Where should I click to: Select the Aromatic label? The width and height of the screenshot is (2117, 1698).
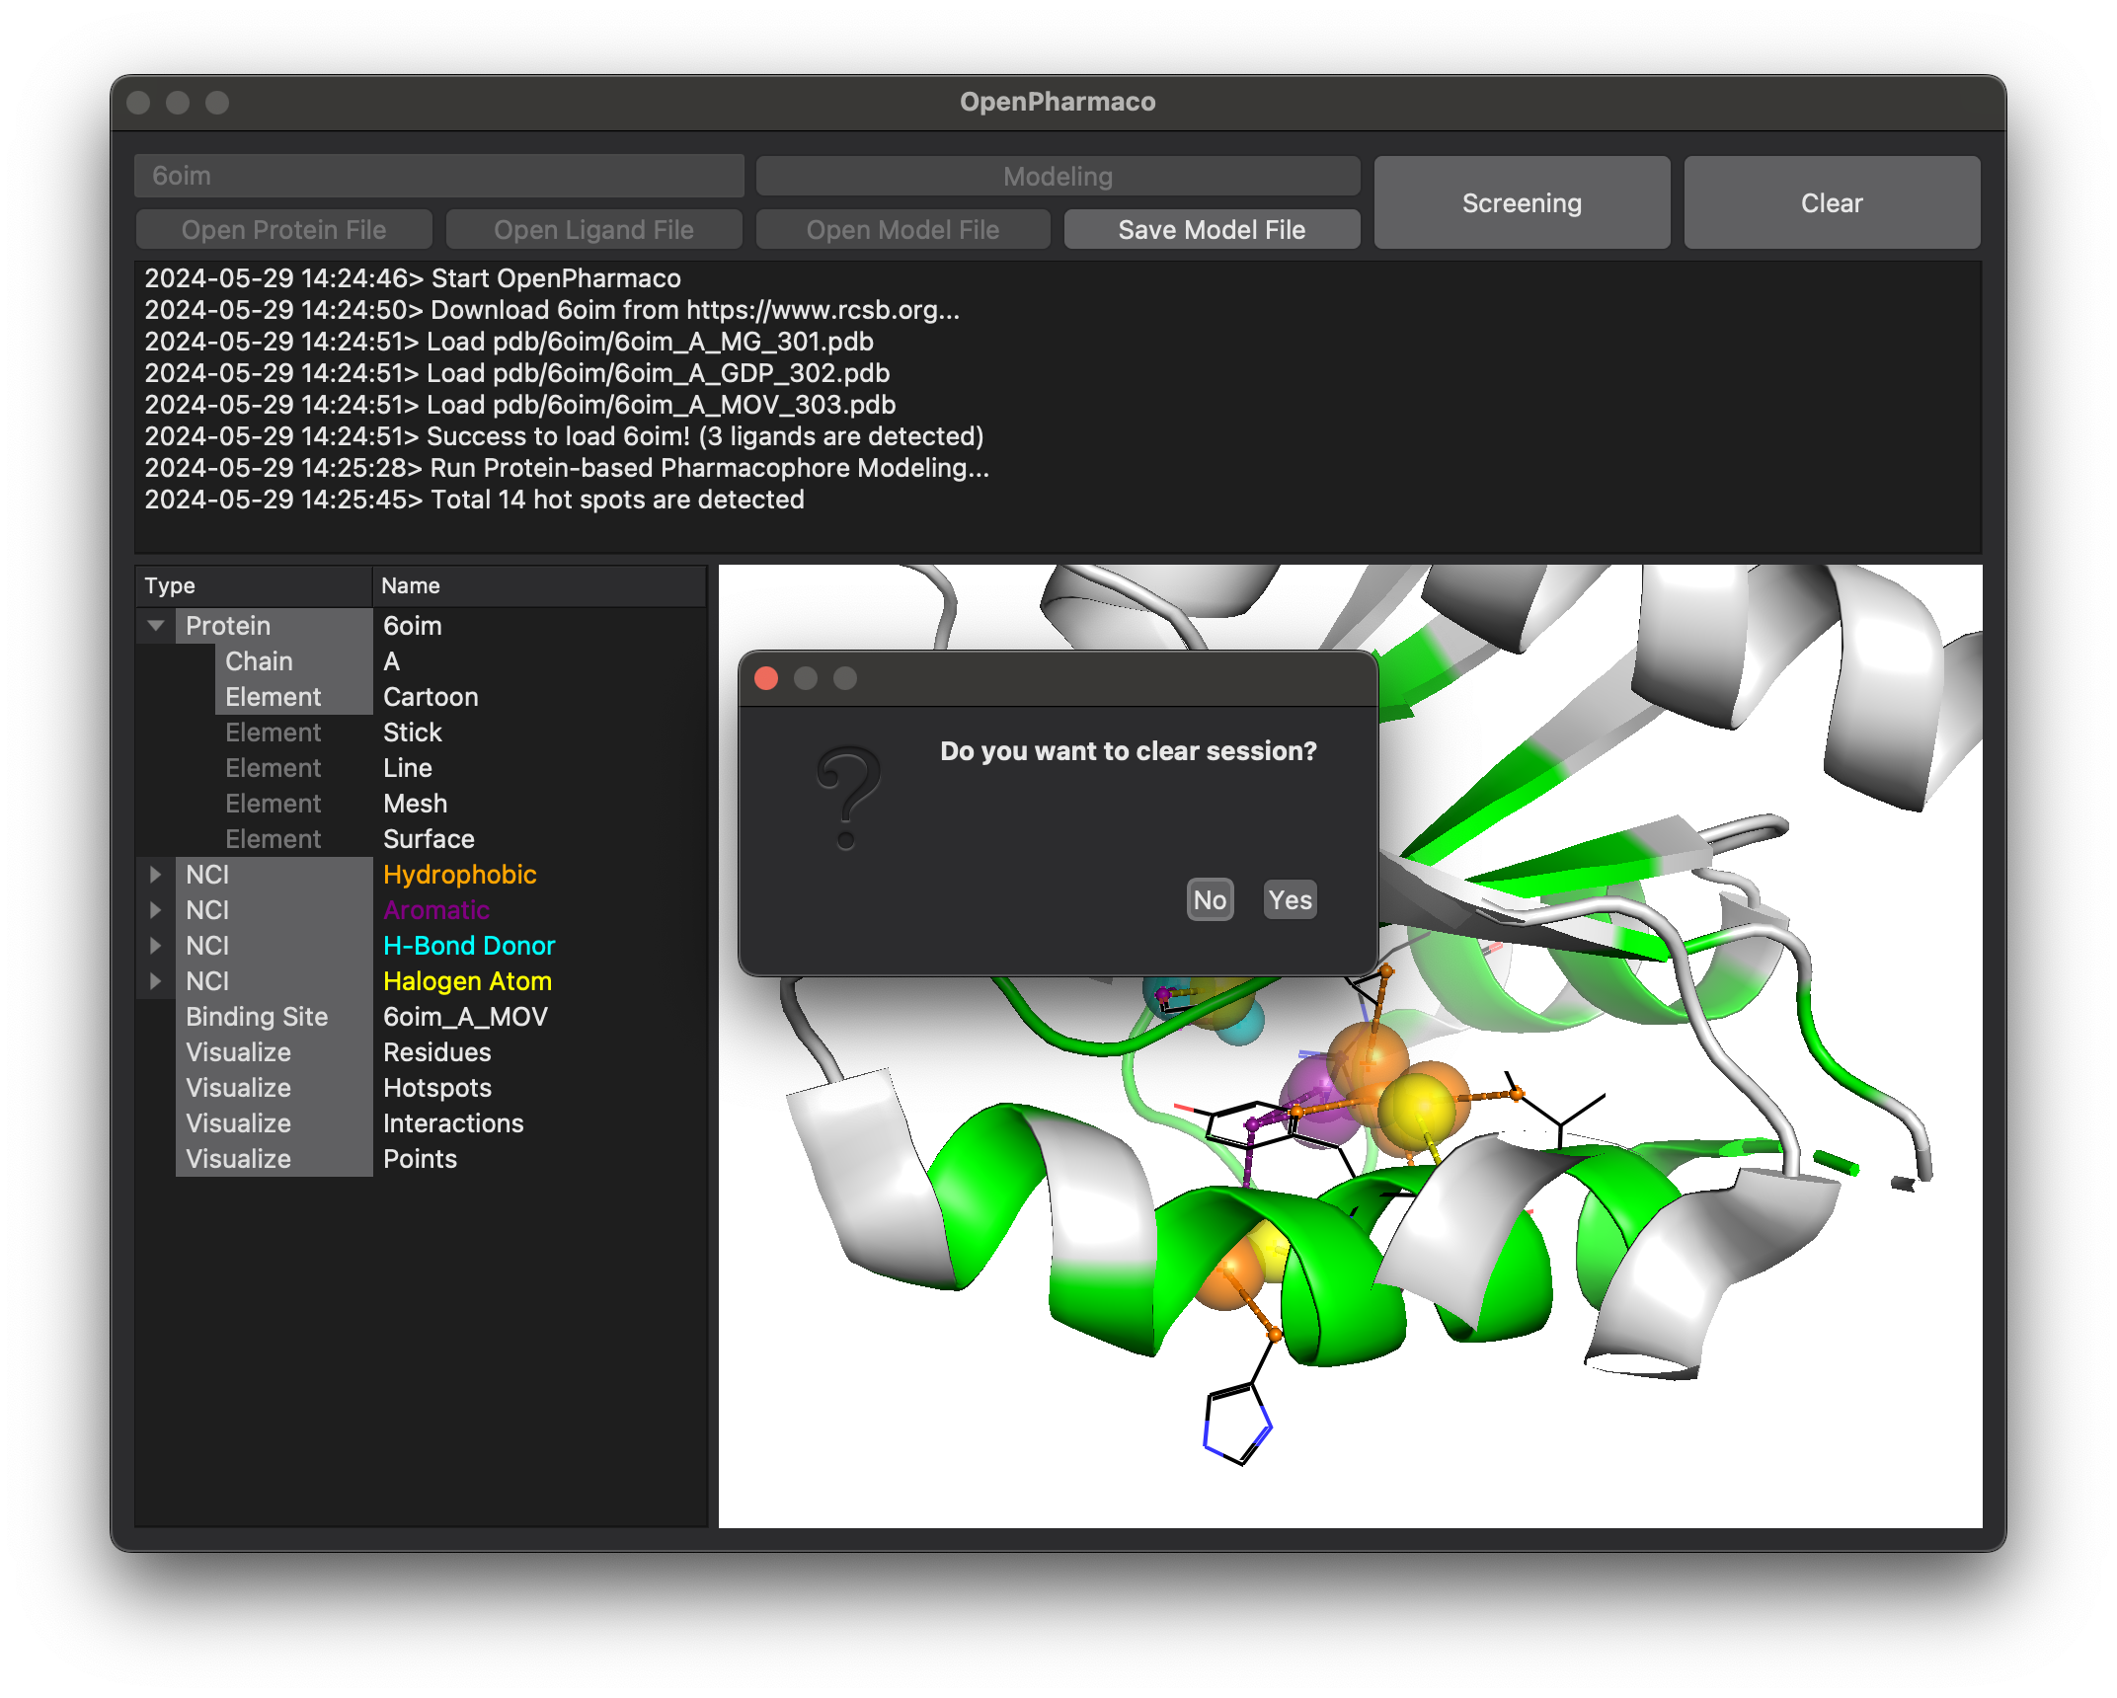(x=435, y=909)
